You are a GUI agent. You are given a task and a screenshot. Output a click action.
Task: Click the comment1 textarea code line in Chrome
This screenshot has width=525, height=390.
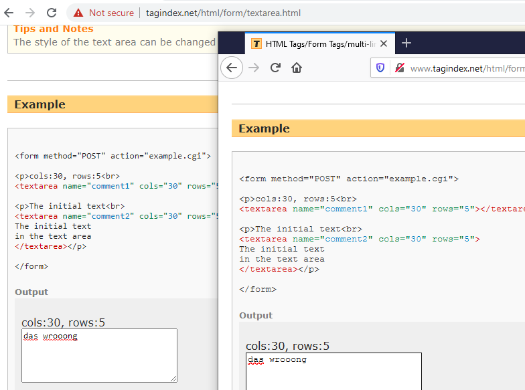click(117, 186)
